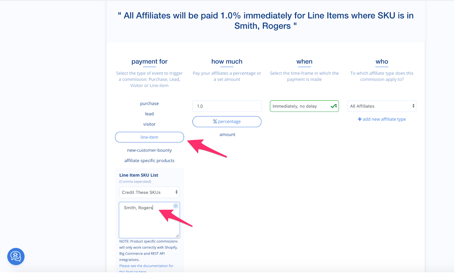
Task: Select the new-customer-bounty trigger
Action: click(149, 150)
